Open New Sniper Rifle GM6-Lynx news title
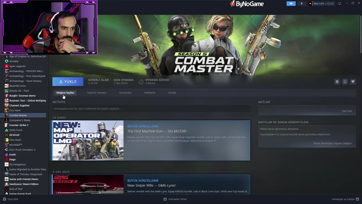The width and height of the screenshot is (362, 204). (151, 185)
